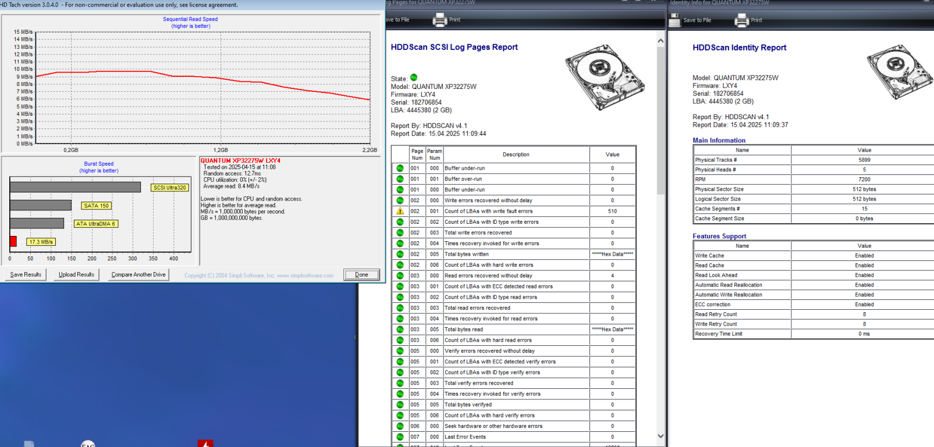Click the Cache Segments # value 15
934x447 pixels.
click(x=864, y=209)
